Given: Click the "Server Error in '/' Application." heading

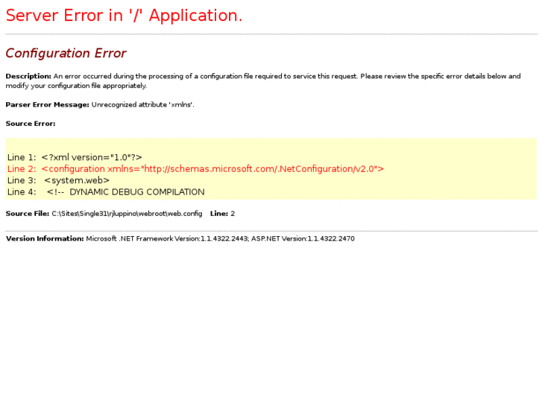Looking at the screenshot, I should click(124, 16).
